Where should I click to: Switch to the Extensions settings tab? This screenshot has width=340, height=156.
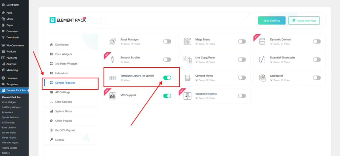[71, 73]
